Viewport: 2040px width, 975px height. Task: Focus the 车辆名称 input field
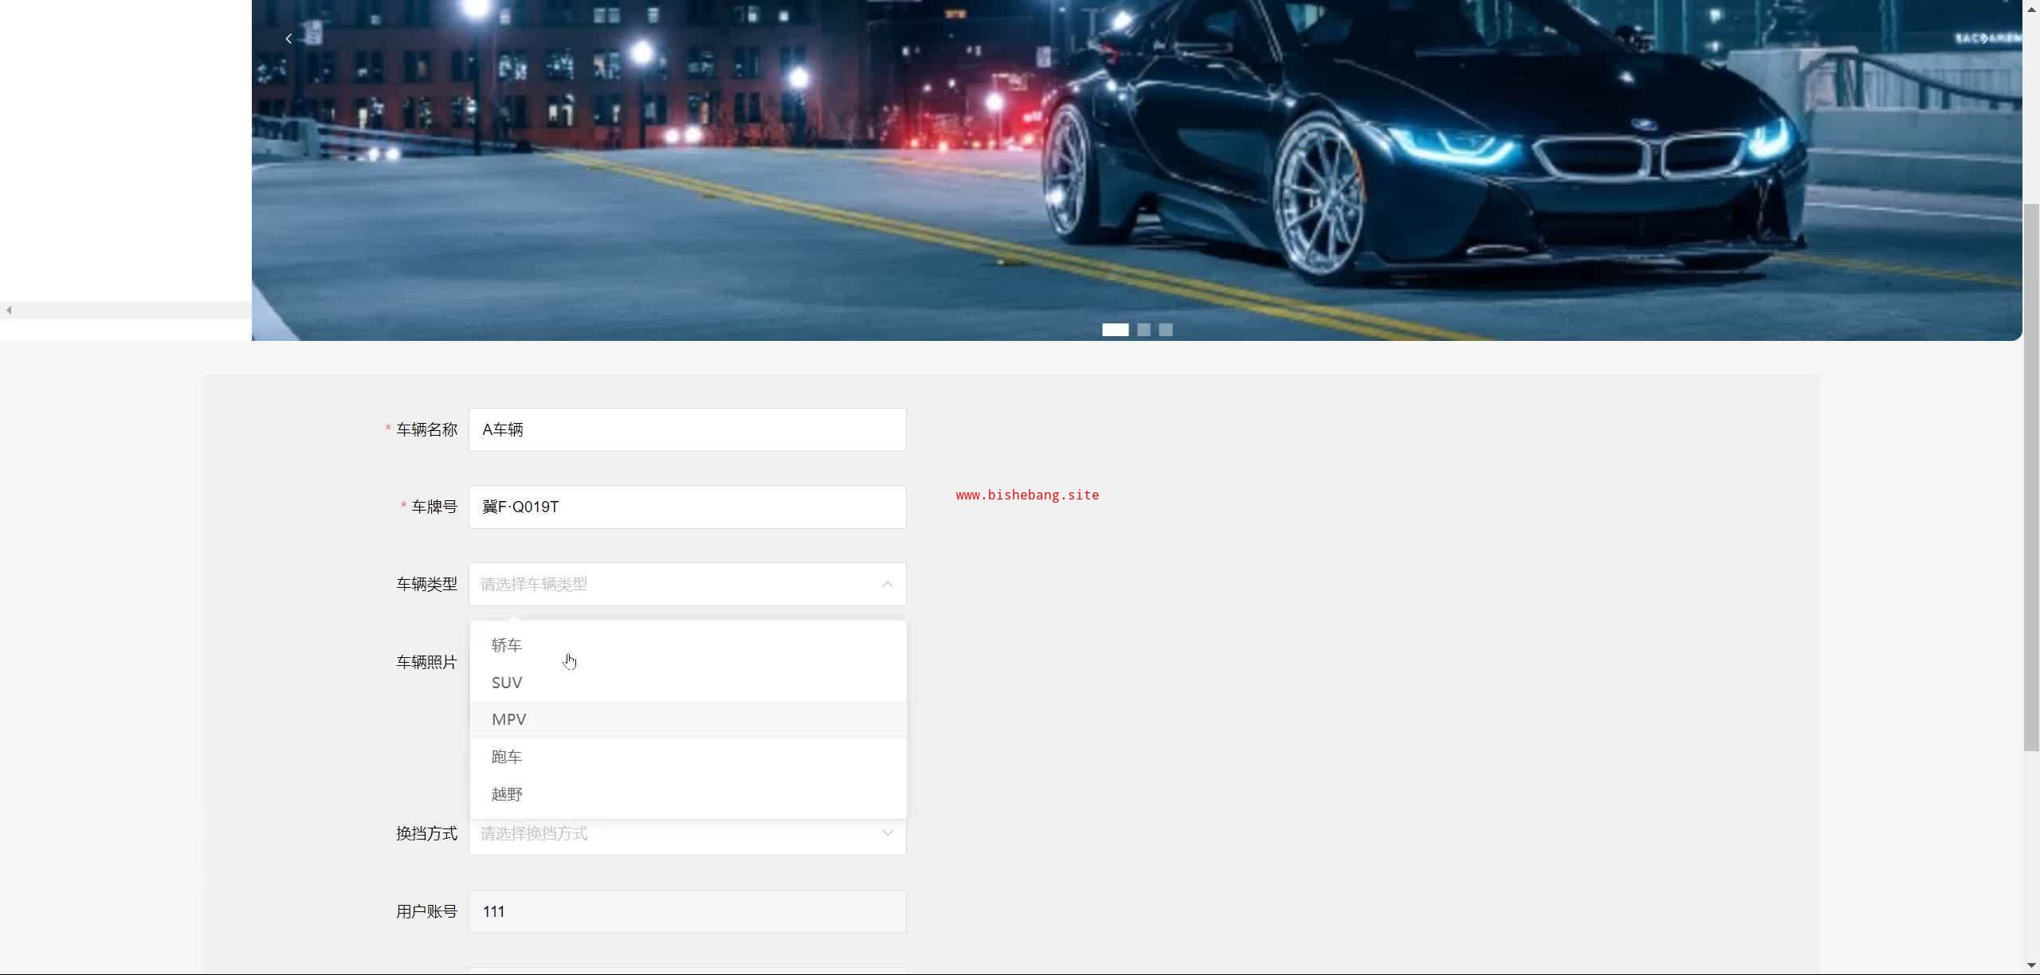687,430
